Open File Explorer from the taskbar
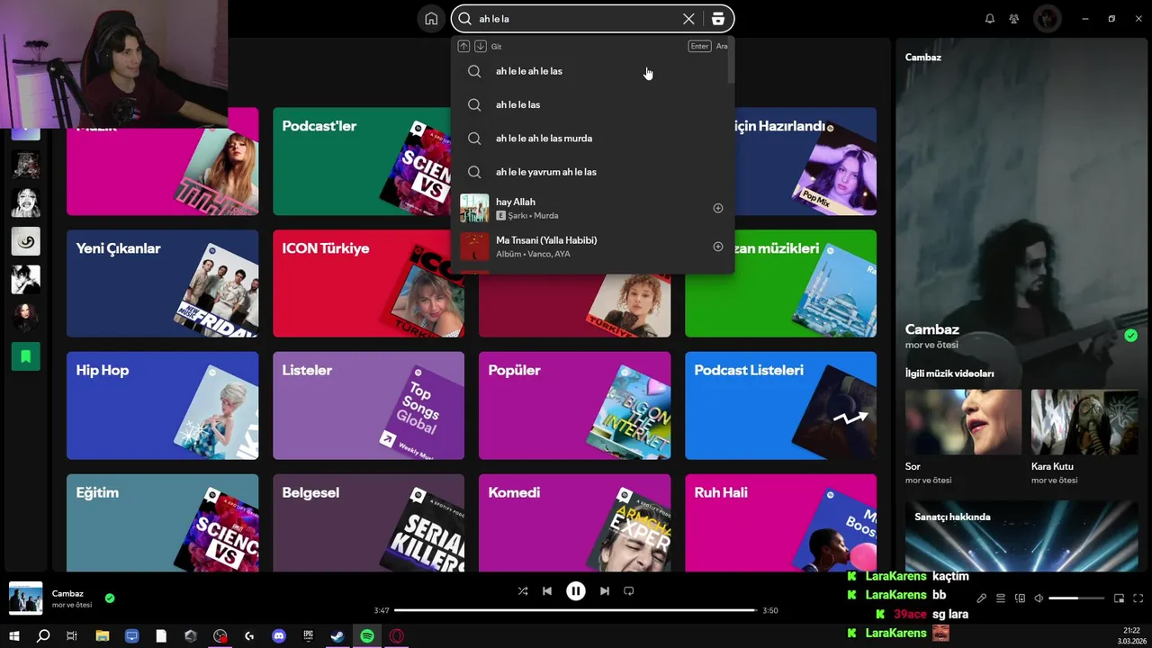 [x=103, y=636]
